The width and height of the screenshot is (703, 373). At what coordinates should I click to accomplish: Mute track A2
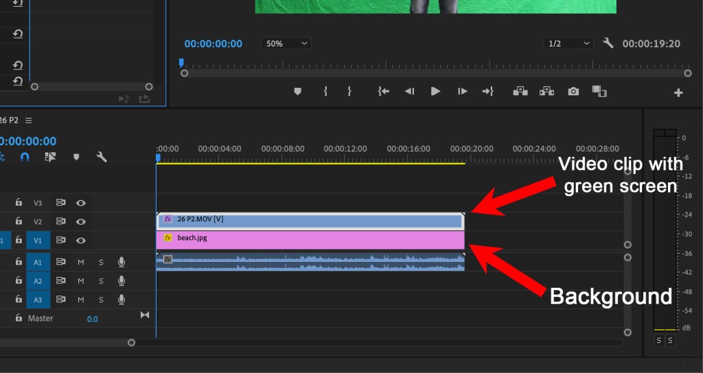pos(81,280)
